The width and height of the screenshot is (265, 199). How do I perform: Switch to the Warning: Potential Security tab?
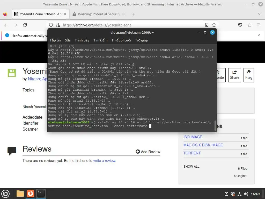tap(99, 14)
